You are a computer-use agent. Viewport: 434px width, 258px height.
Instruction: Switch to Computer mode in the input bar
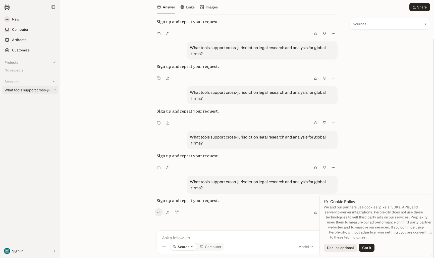coord(211,247)
